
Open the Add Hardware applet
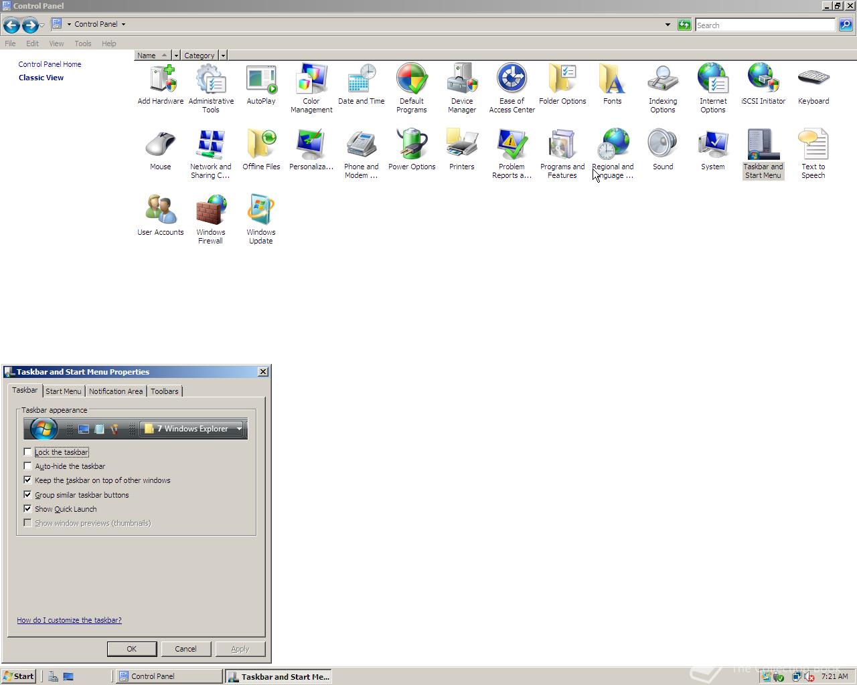[161, 85]
